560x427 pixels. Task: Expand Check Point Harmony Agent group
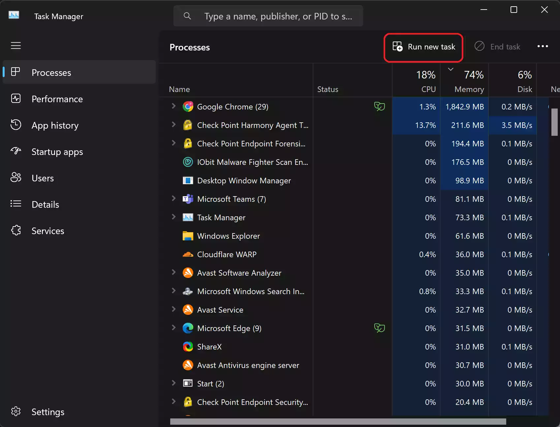point(174,124)
